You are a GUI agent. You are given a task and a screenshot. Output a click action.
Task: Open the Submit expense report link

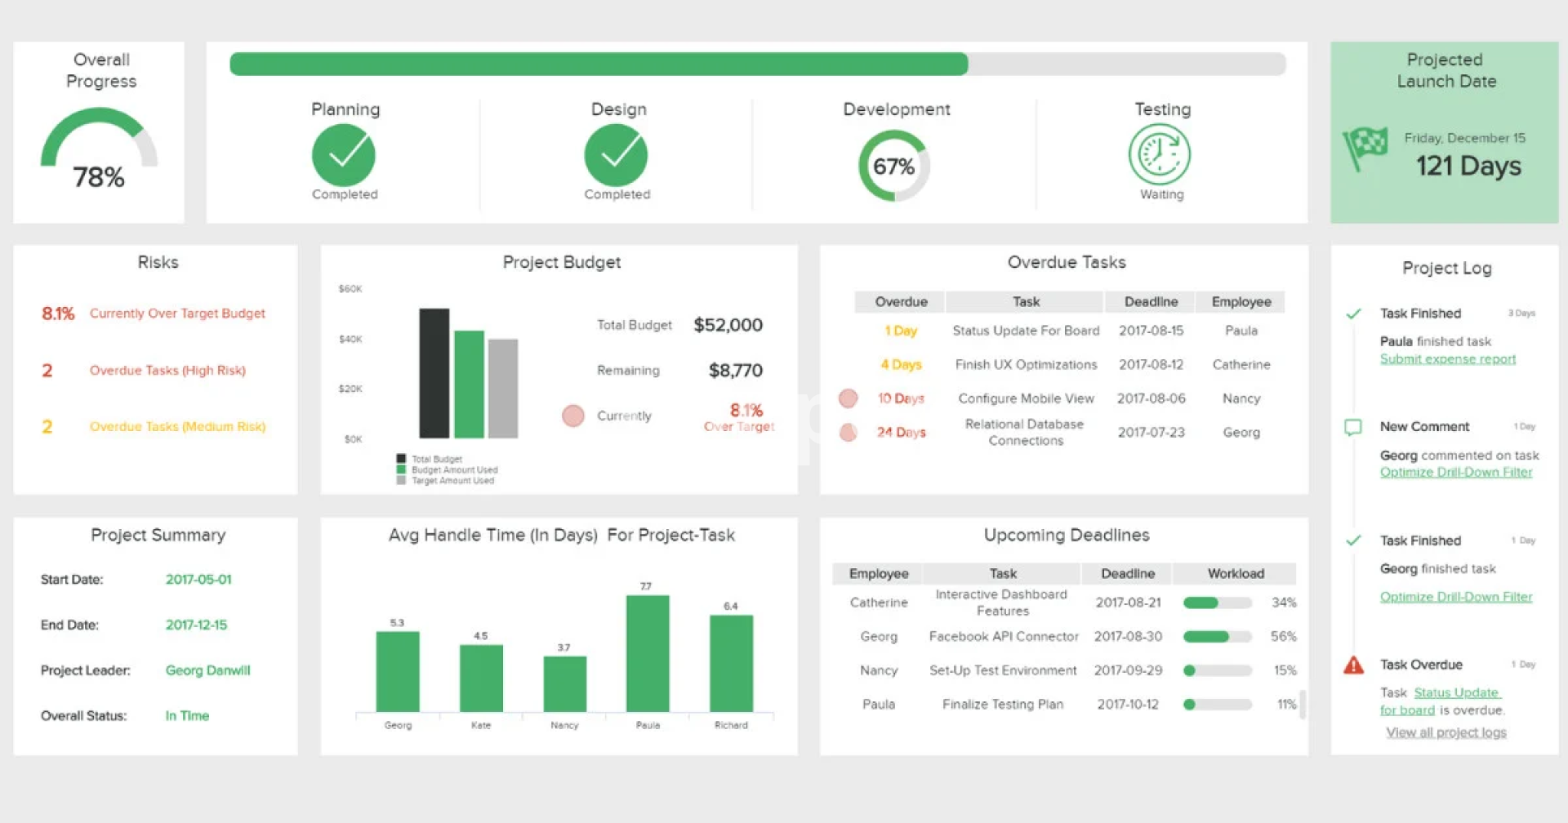tap(1447, 359)
